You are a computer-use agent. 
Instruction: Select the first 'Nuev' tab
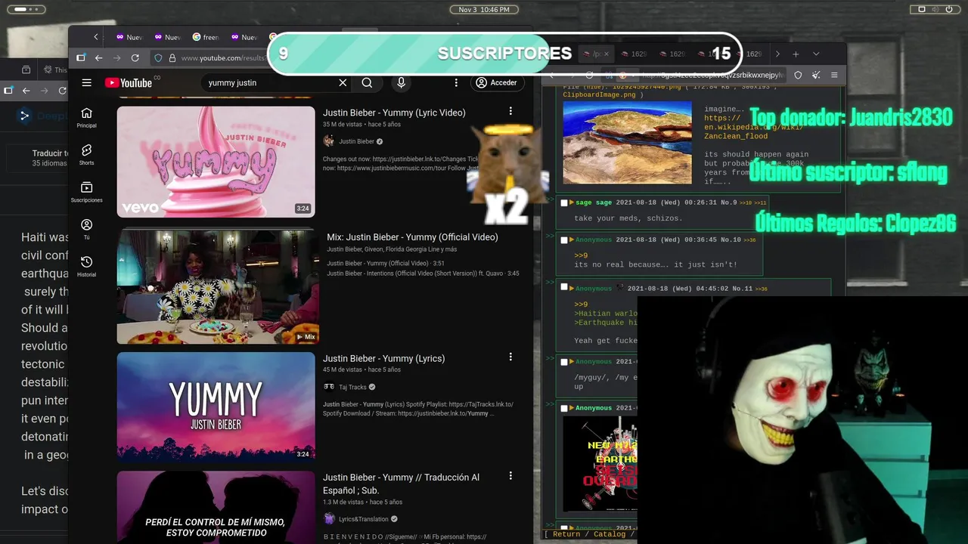pyautogui.click(x=129, y=37)
